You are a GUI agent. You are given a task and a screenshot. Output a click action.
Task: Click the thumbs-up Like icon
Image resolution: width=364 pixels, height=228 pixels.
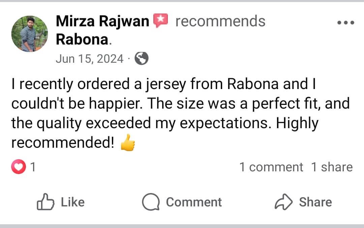[45, 202]
